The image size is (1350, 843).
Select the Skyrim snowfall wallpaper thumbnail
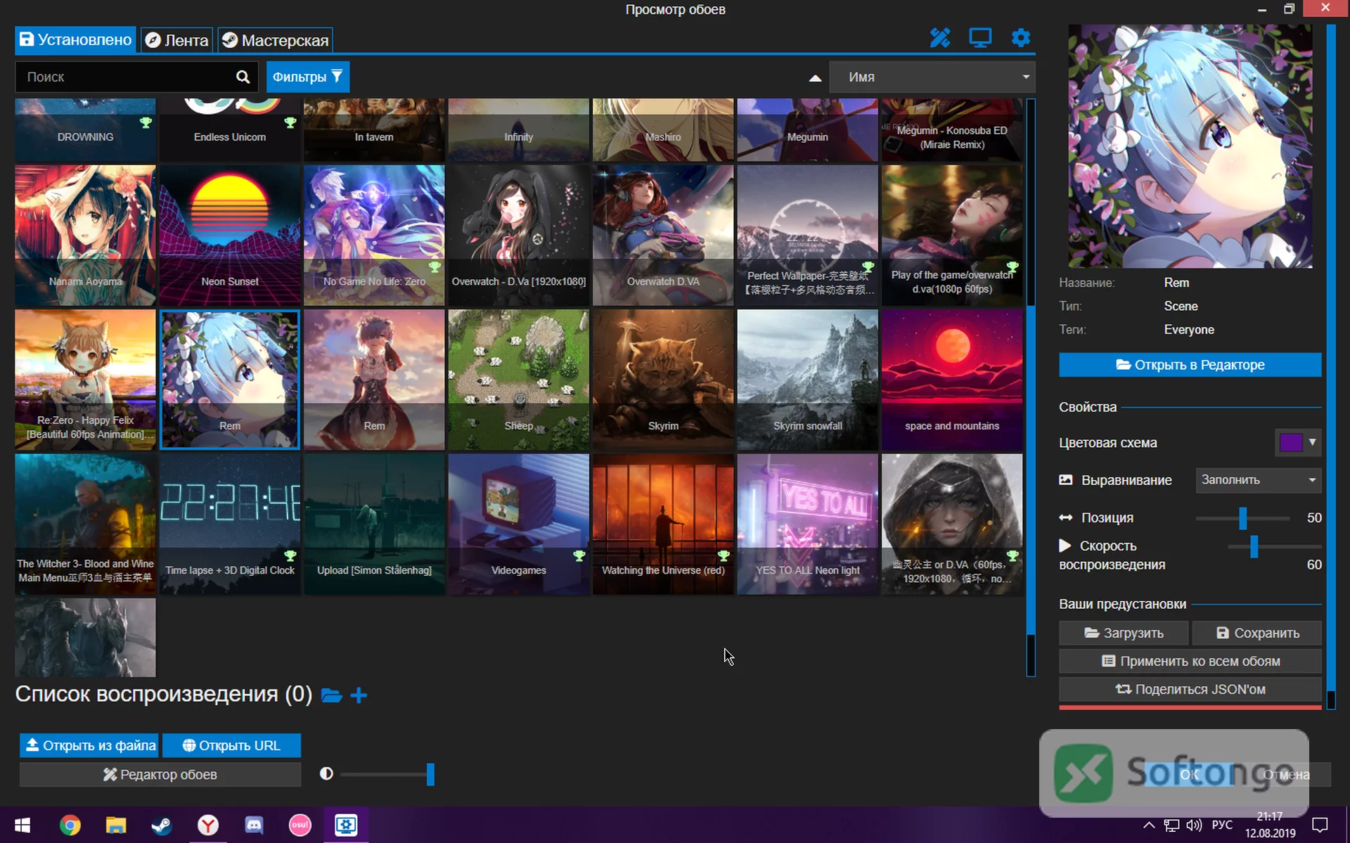807,380
